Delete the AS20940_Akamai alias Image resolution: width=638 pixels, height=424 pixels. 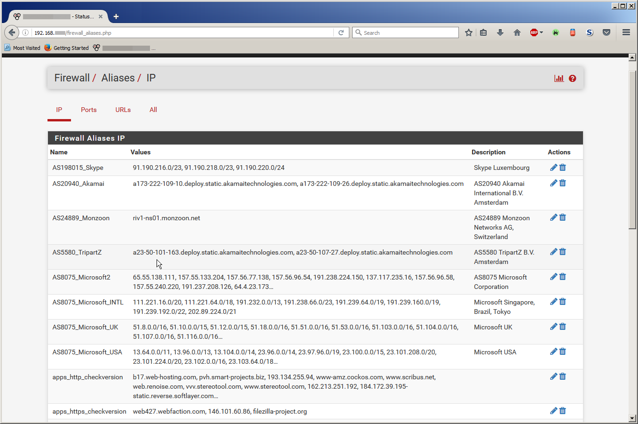tap(563, 183)
